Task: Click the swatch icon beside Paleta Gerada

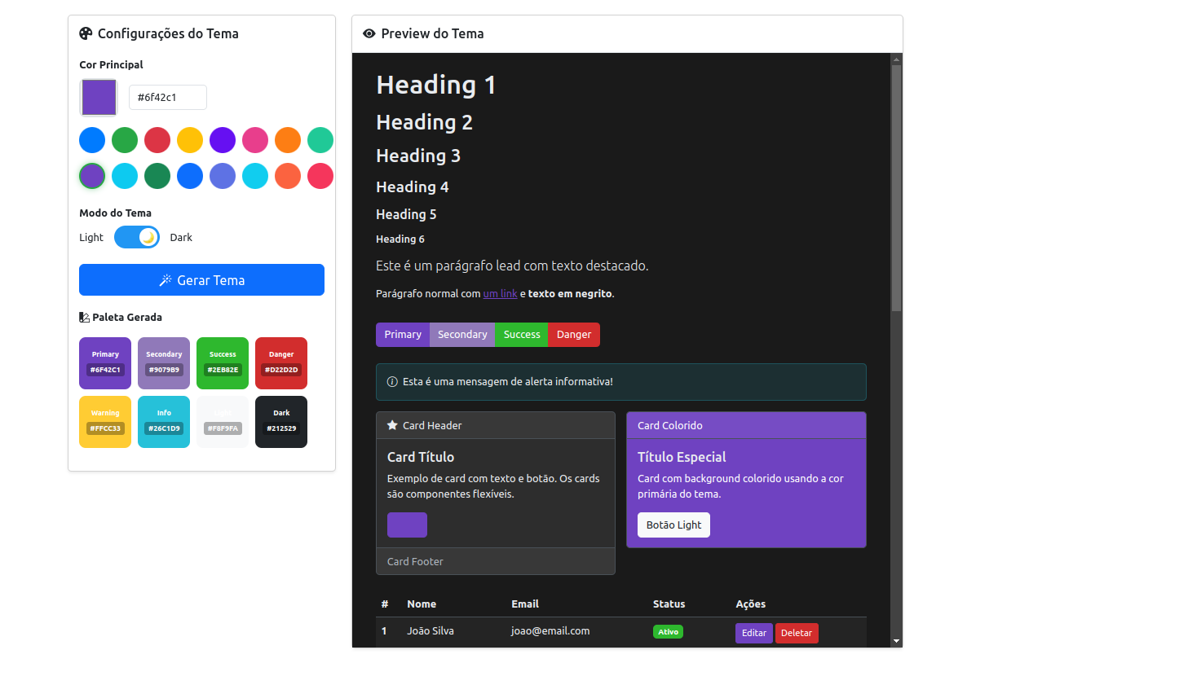Action: click(x=84, y=318)
